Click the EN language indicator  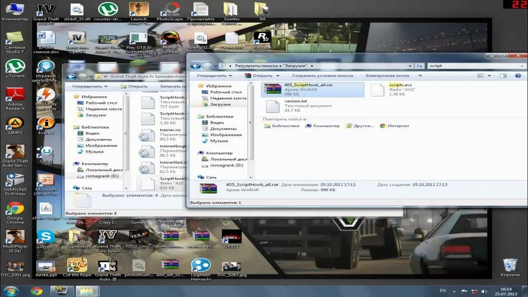point(443,291)
